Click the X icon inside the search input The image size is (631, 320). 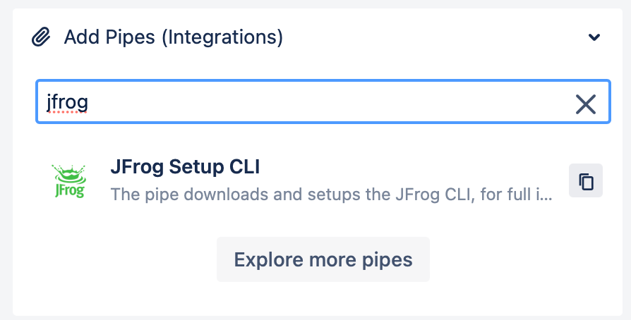pyautogui.click(x=586, y=104)
